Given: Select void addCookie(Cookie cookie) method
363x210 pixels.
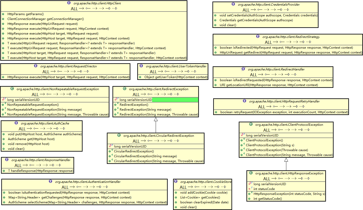Looking at the screenshot, I should 204,193.
